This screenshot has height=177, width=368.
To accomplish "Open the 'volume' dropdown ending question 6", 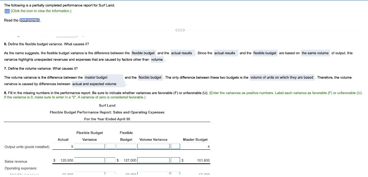I will [157, 60].
